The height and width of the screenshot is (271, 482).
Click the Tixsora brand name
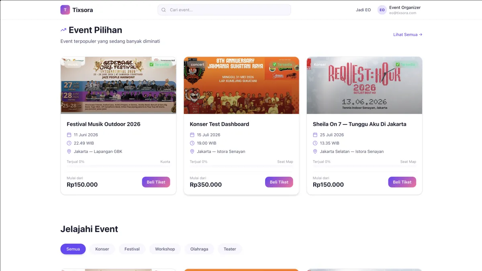click(x=83, y=10)
